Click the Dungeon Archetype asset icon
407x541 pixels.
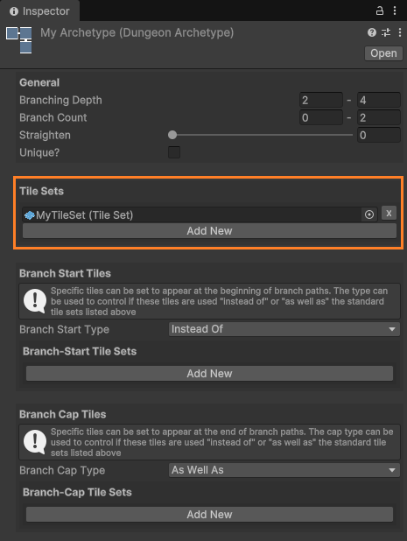click(19, 40)
